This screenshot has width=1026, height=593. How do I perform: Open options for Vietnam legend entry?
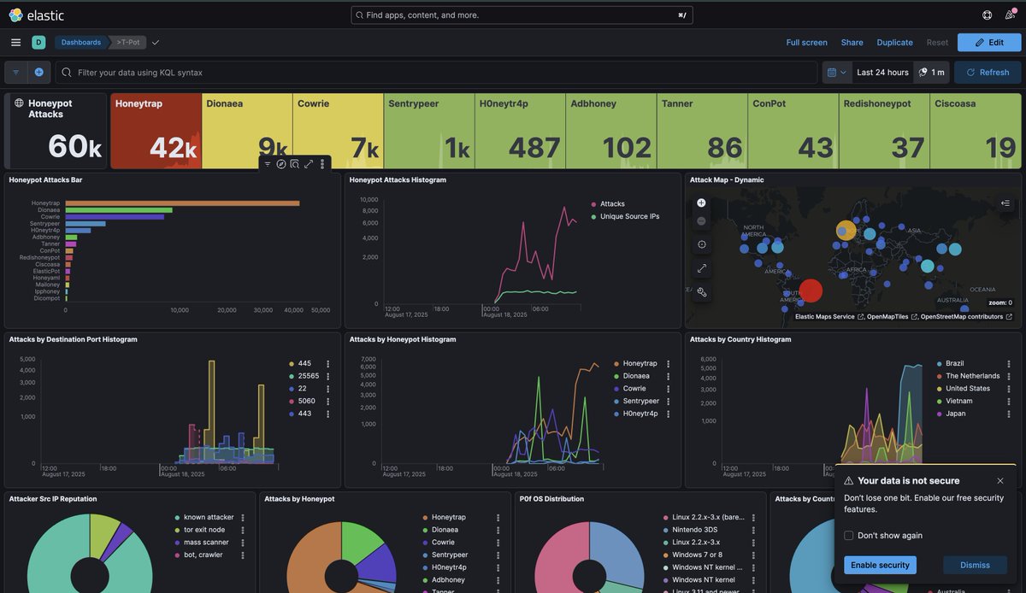[x=1009, y=401]
